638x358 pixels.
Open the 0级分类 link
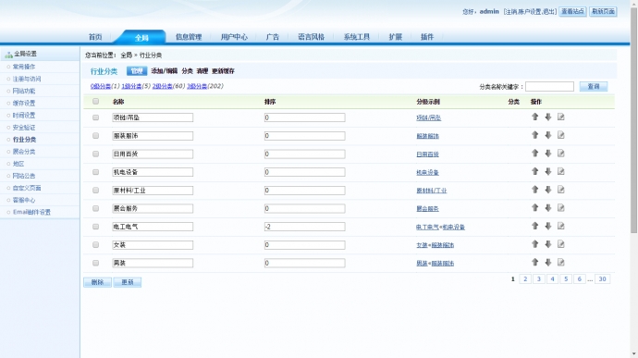pyautogui.click(x=101, y=86)
